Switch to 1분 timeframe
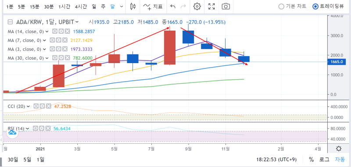Viewport: 351px width, 167px height. click(10, 7)
